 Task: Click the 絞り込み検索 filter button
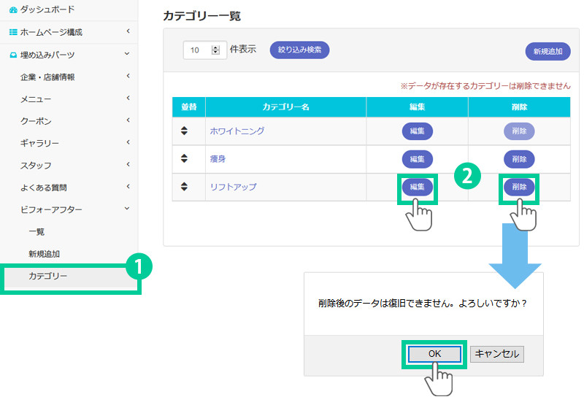click(x=300, y=50)
